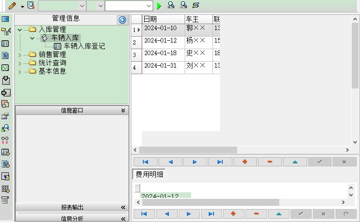
Task: Select the 车辆入库 tree item
Action: coord(65,38)
